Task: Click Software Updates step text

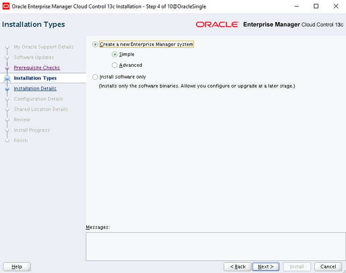Action: tap(34, 57)
